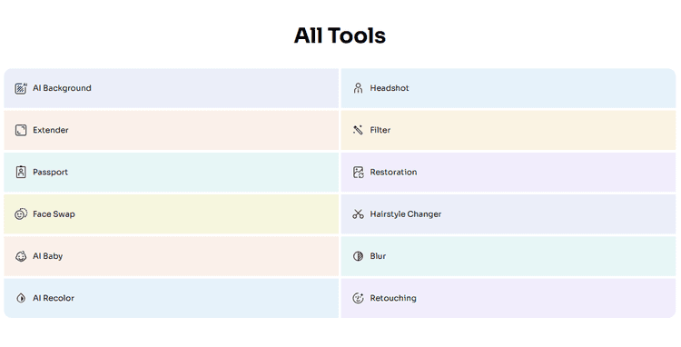This screenshot has width=681, height=347.
Task: Click the Headshot person icon
Action: [x=358, y=88]
